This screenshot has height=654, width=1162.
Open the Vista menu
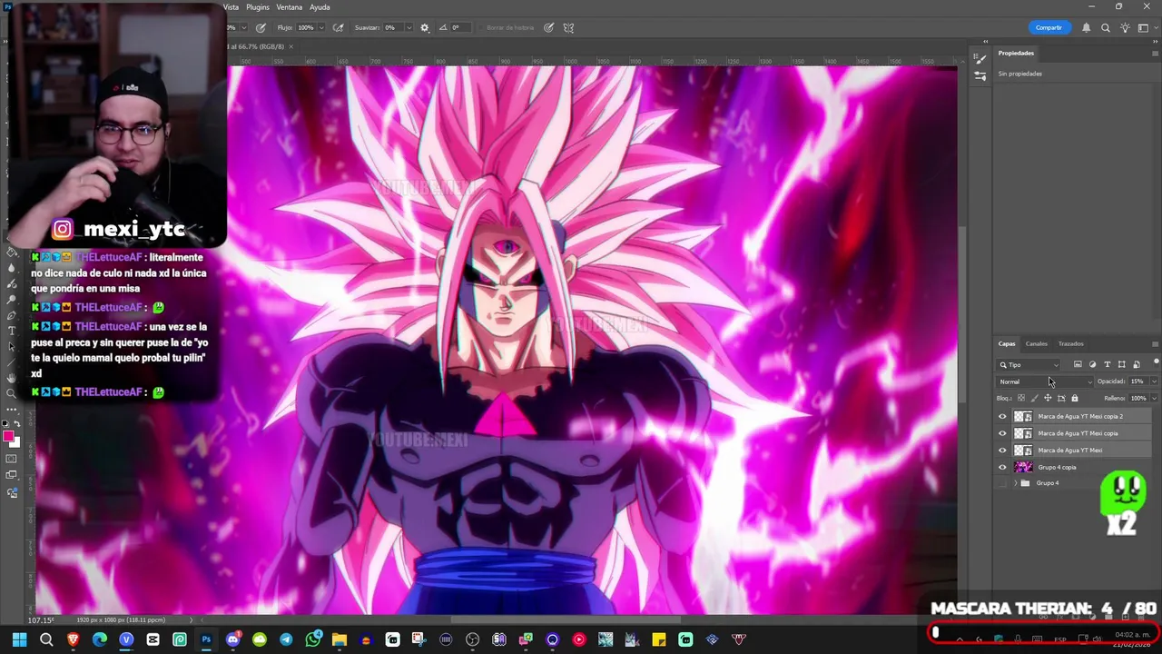[231, 7]
